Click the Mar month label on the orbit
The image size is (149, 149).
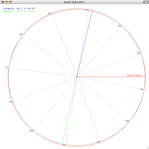[x=139, y=53]
